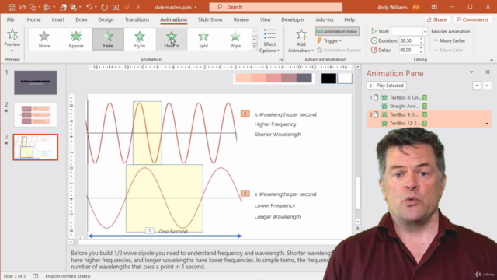Image resolution: width=497 pixels, height=280 pixels.
Task: Click English (United States) language in status bar
Action: 68,276
